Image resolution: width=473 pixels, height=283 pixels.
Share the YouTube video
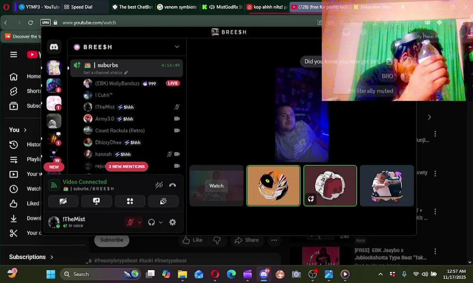247,240
